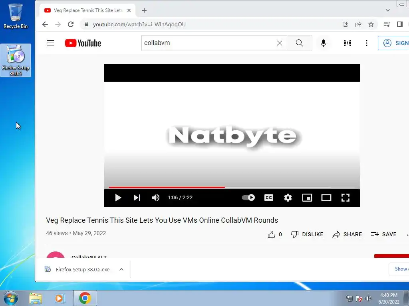The height and width of the screenshot is (306, 409).
Task: Close the YouTube tab
Action: (x=129, y=10)
